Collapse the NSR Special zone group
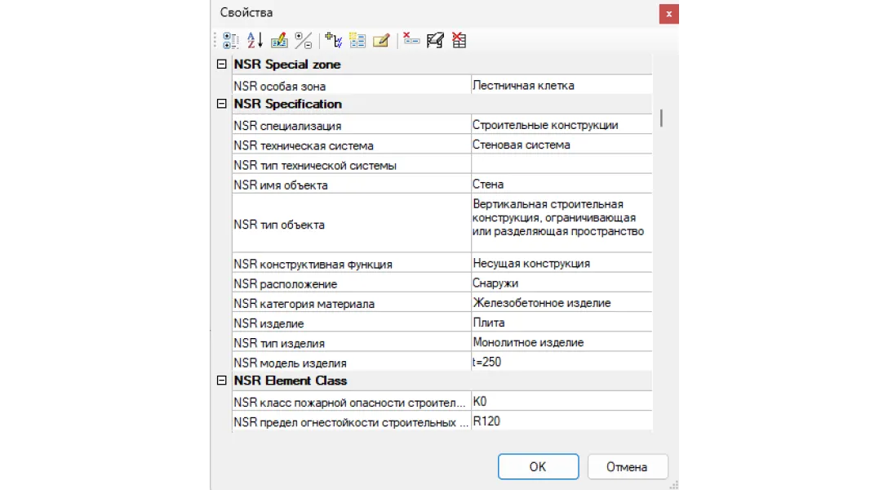This screenshot has height=490, width=888. (220, 65)
